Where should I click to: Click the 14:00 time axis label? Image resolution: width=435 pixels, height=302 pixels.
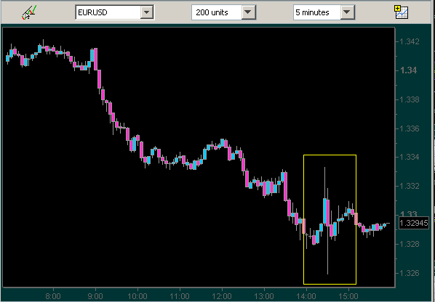(306, 296)
